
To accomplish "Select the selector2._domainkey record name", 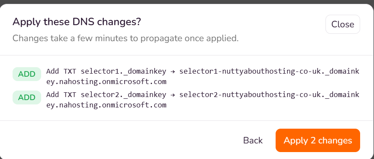I will coord(124,94).
